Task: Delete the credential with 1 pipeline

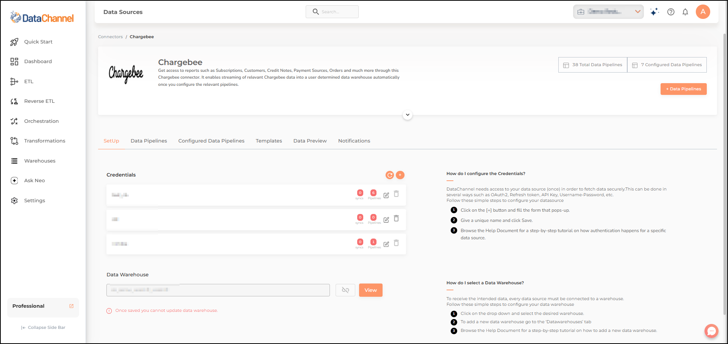Action: coord(396,243)
